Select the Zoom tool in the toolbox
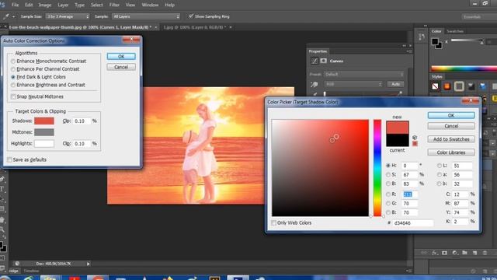The width and height of the screenshot is (497, 280). 2,229
